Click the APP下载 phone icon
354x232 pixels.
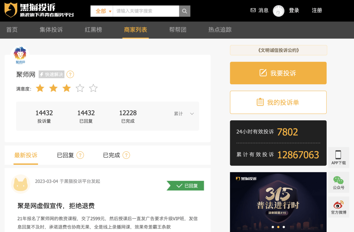[x=338, y=155]
